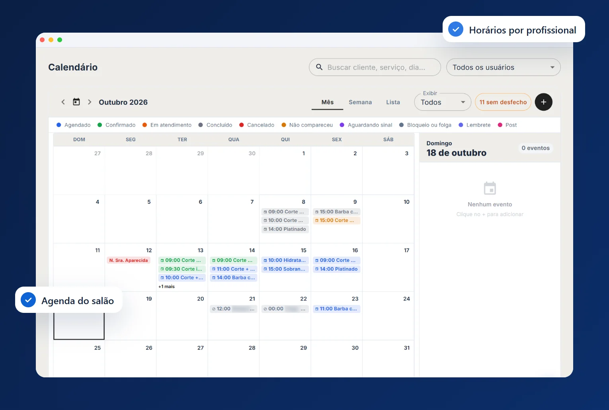609x410 pixels.
Task: Click the empty-state calendar icon in side panel
Action: point(490,188)
